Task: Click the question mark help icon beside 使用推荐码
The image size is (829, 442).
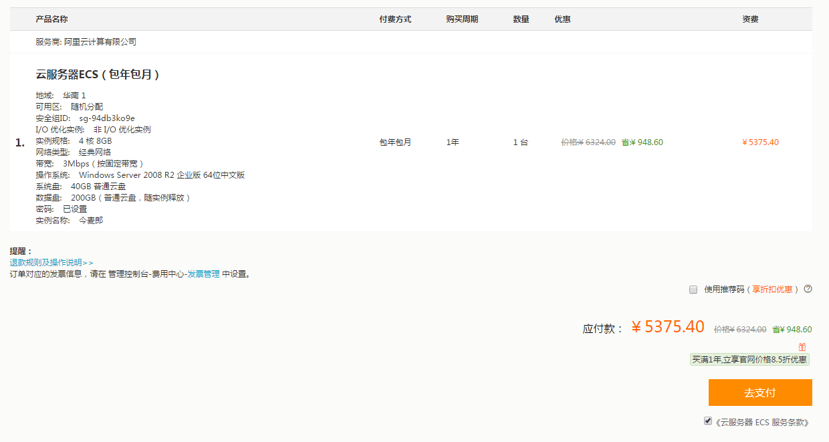Action: click(808, 290)
